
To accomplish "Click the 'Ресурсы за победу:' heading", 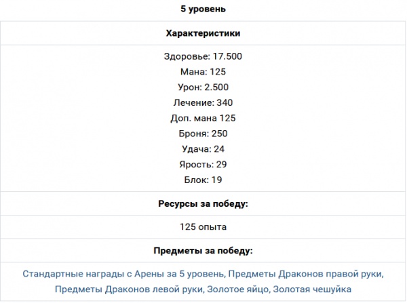I will click(x=203, y=203).
